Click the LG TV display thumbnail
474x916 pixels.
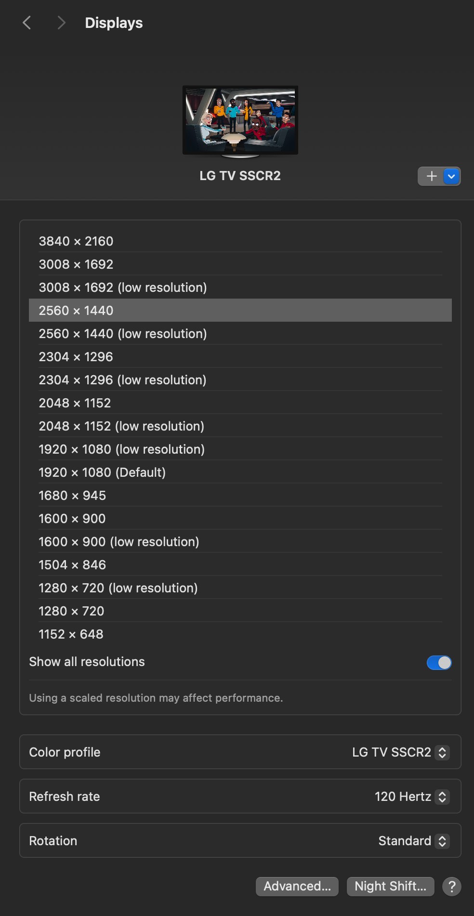coord(240,120)
